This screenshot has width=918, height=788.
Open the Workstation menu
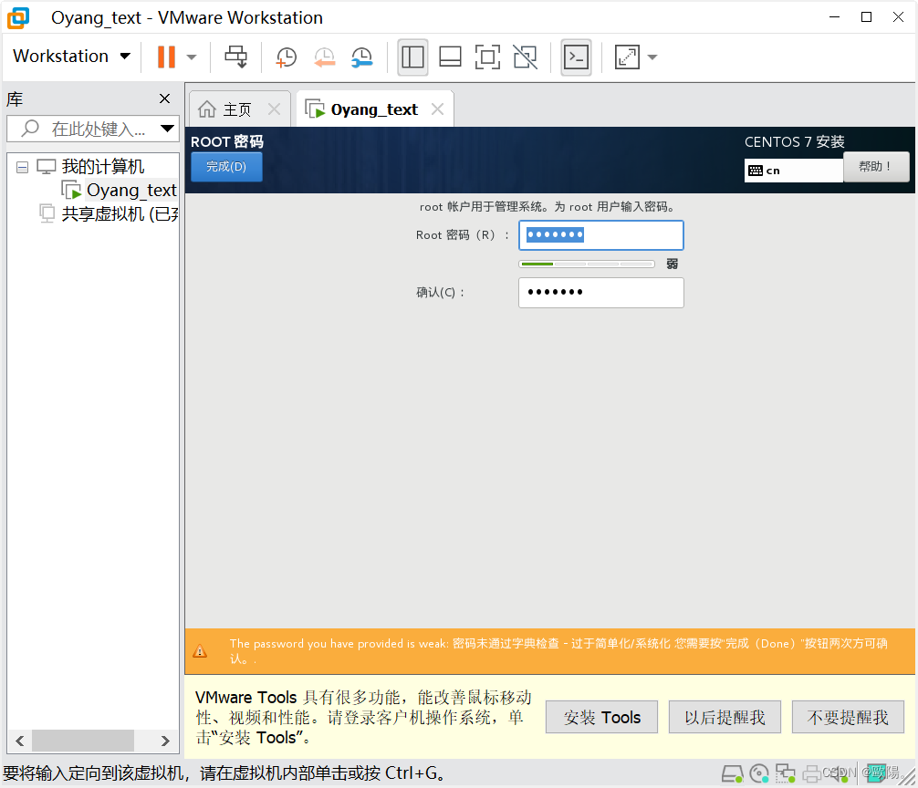point(71,57)
